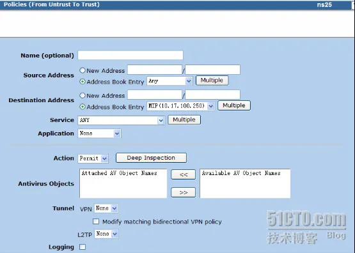
Task: Click the Attached AV Object Names list
Action: coord(123,183)
